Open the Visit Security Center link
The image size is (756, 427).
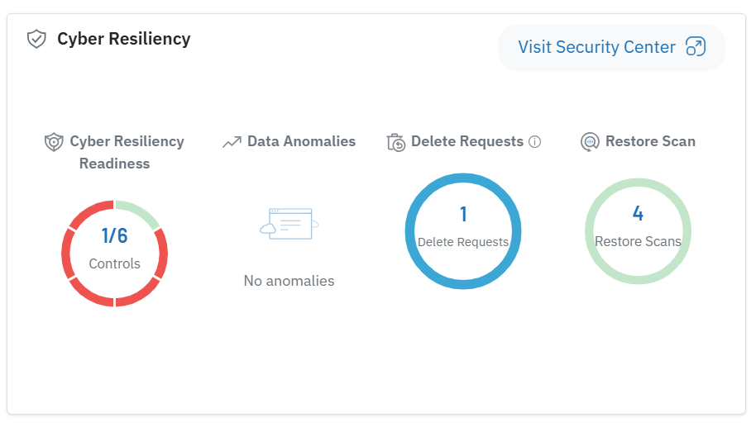[611, 47]
